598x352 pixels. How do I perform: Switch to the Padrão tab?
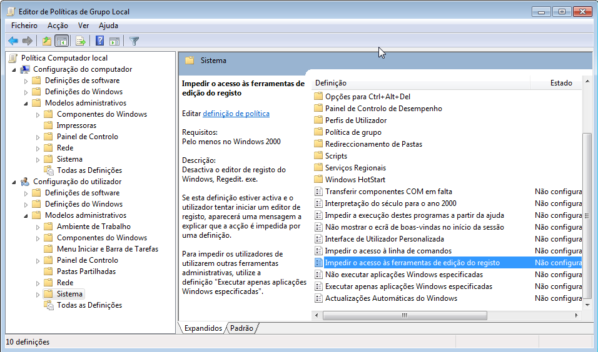(241, 328)
